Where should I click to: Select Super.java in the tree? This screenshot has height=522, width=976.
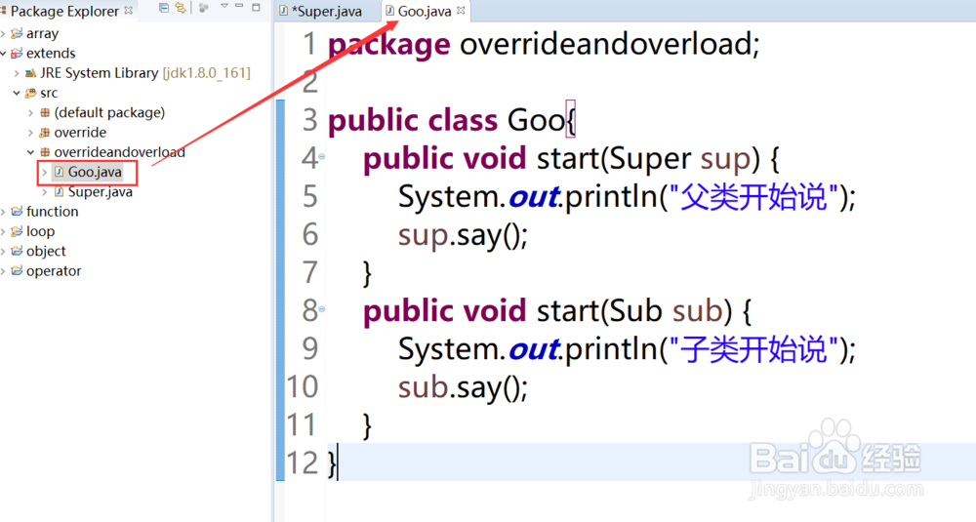pyautogui.click(x=101, y=192)
